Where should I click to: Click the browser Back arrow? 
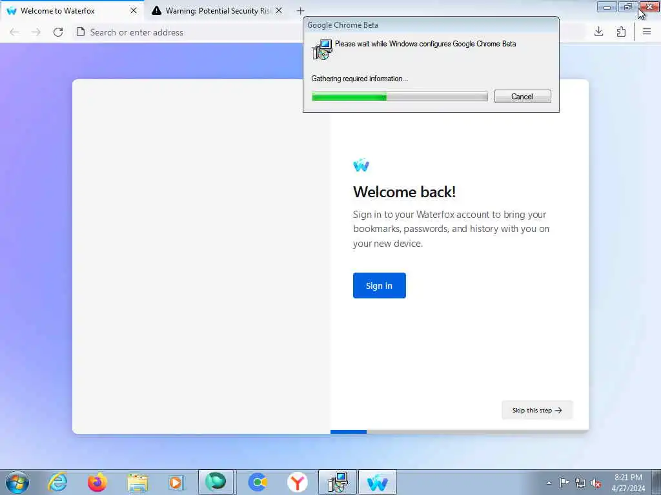[14, 32]
